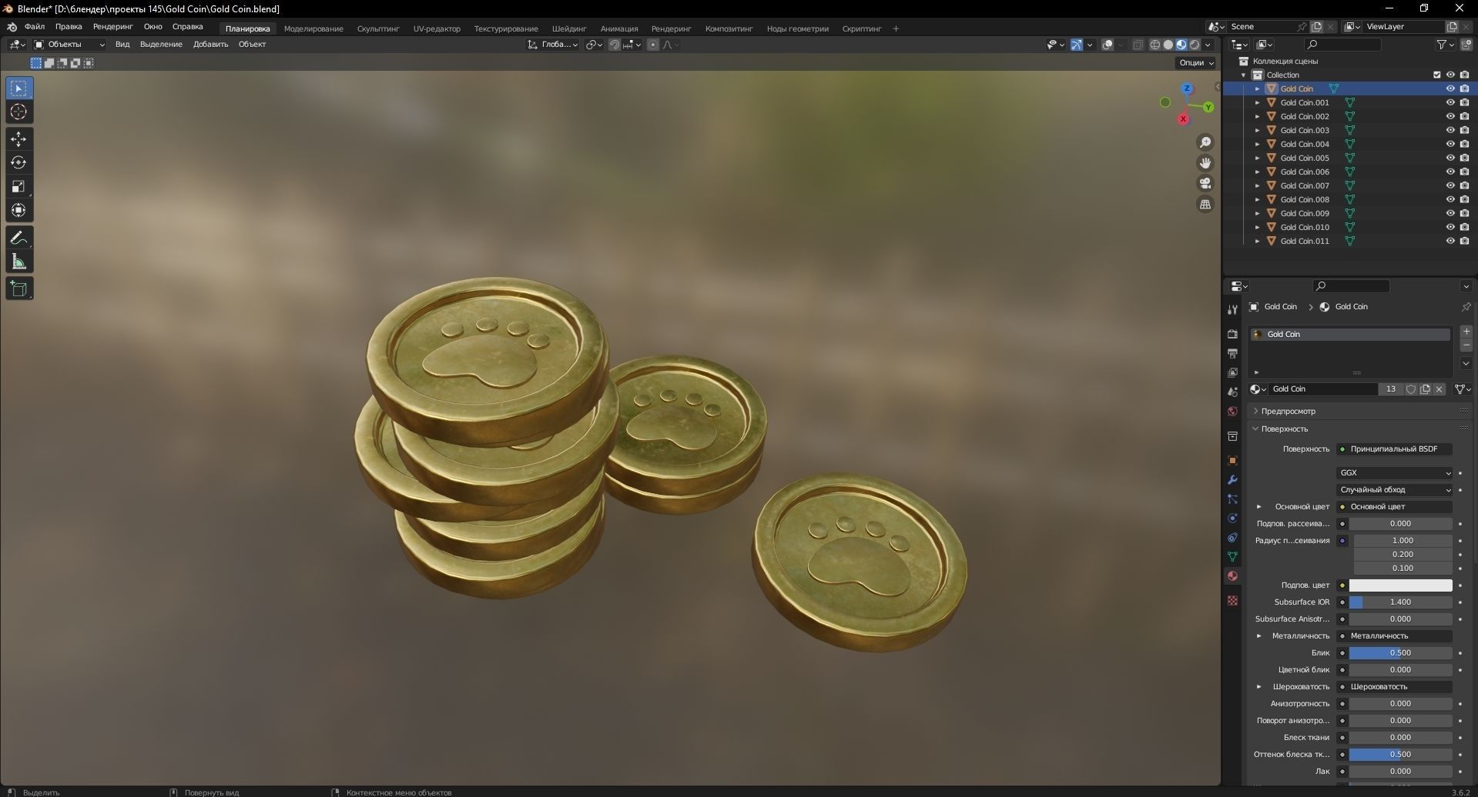Select the Measure tool
Viewport: 1478px width, 797px height.
[18, 261]
